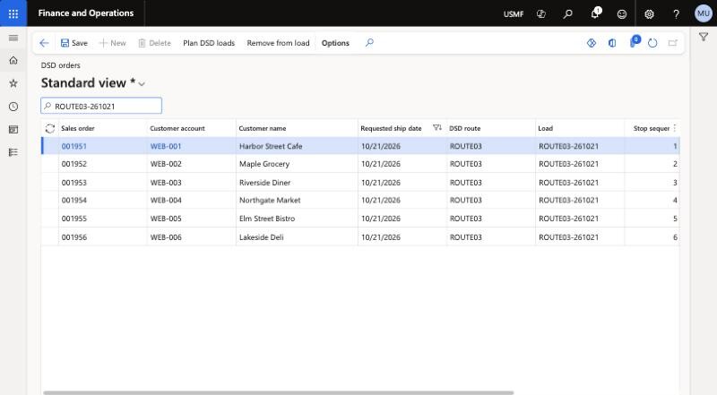Open Modules list icon in sidebar
Screen dimensions: 717x395
(x=13, y=152)
